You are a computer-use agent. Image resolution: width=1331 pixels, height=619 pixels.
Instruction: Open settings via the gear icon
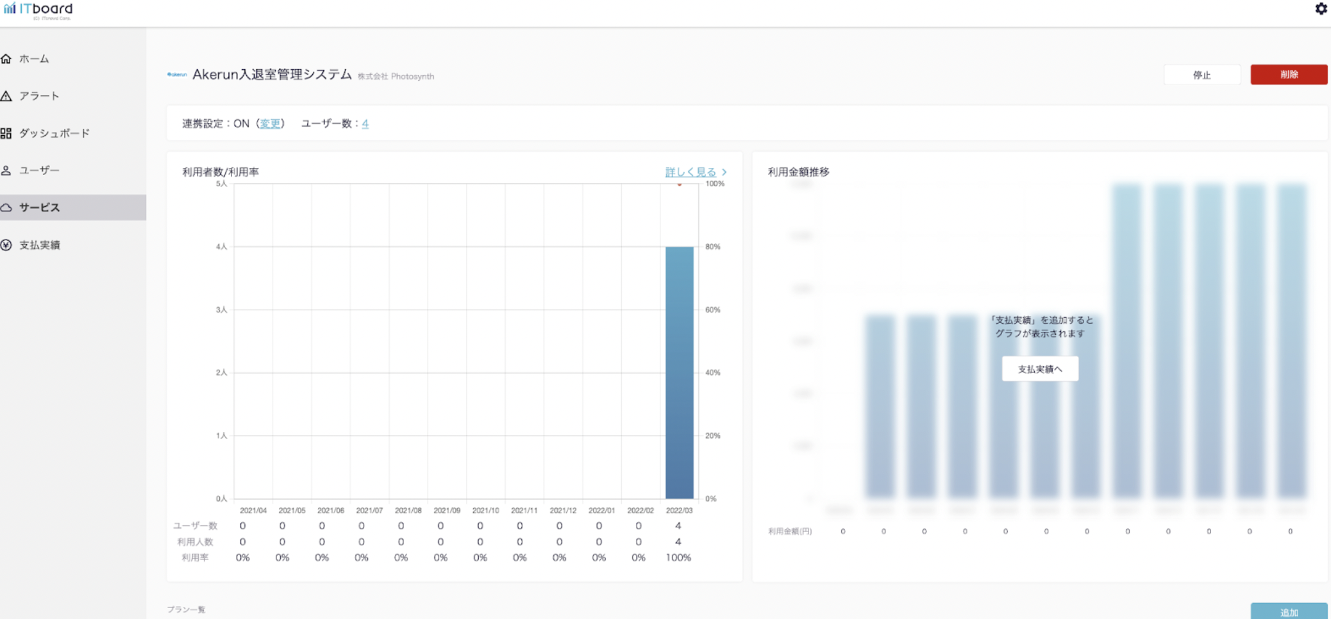coord(1321,9)
